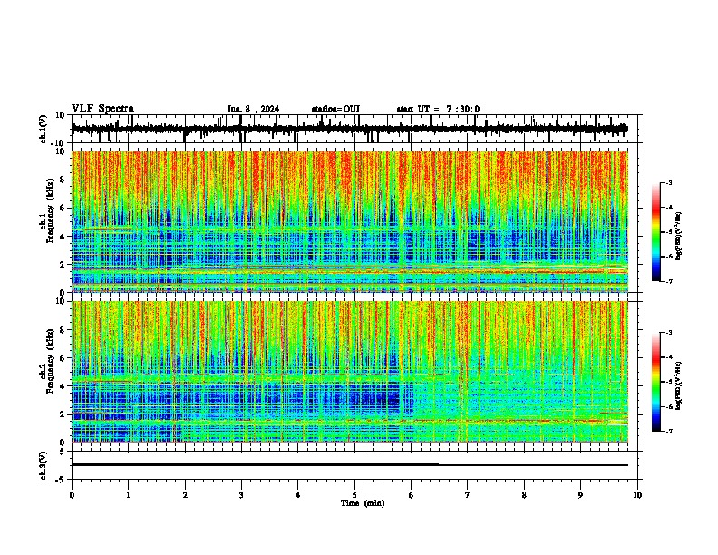
Task: Click the time axis tick label "0"
Action: pos(72,495)
